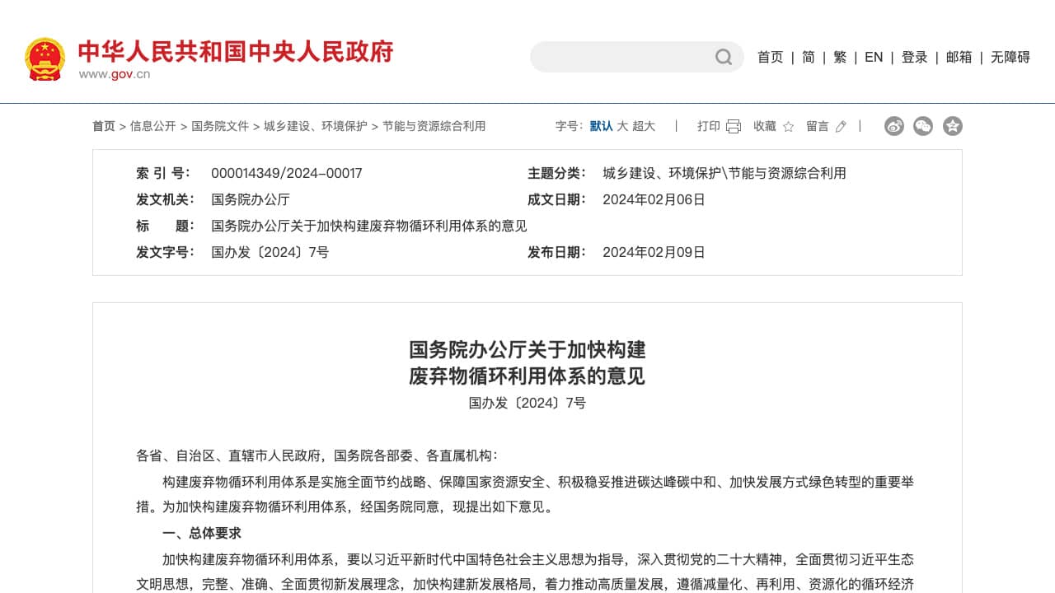
Task: Go to 首页 in breadcrumb
Action: click(104, 126)
